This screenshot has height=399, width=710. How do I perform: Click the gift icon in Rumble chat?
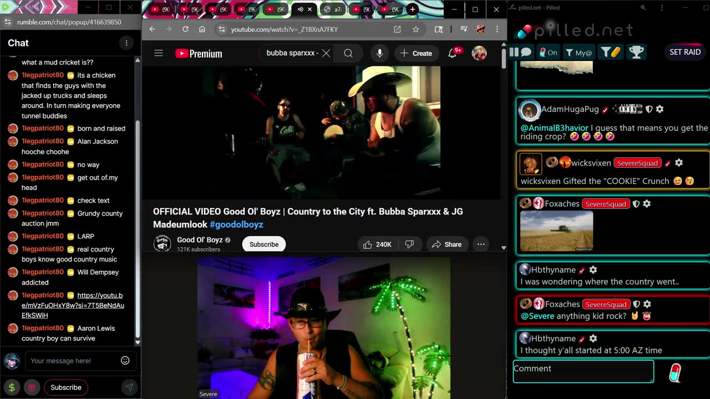(32, 387)
